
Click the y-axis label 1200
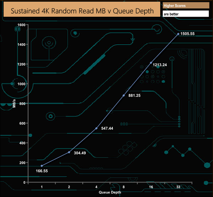point(21,64)
